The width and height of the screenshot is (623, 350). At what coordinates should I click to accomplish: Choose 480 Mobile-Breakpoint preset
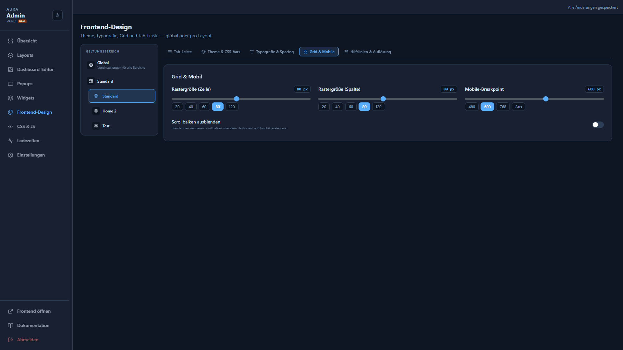pos(472,107)
